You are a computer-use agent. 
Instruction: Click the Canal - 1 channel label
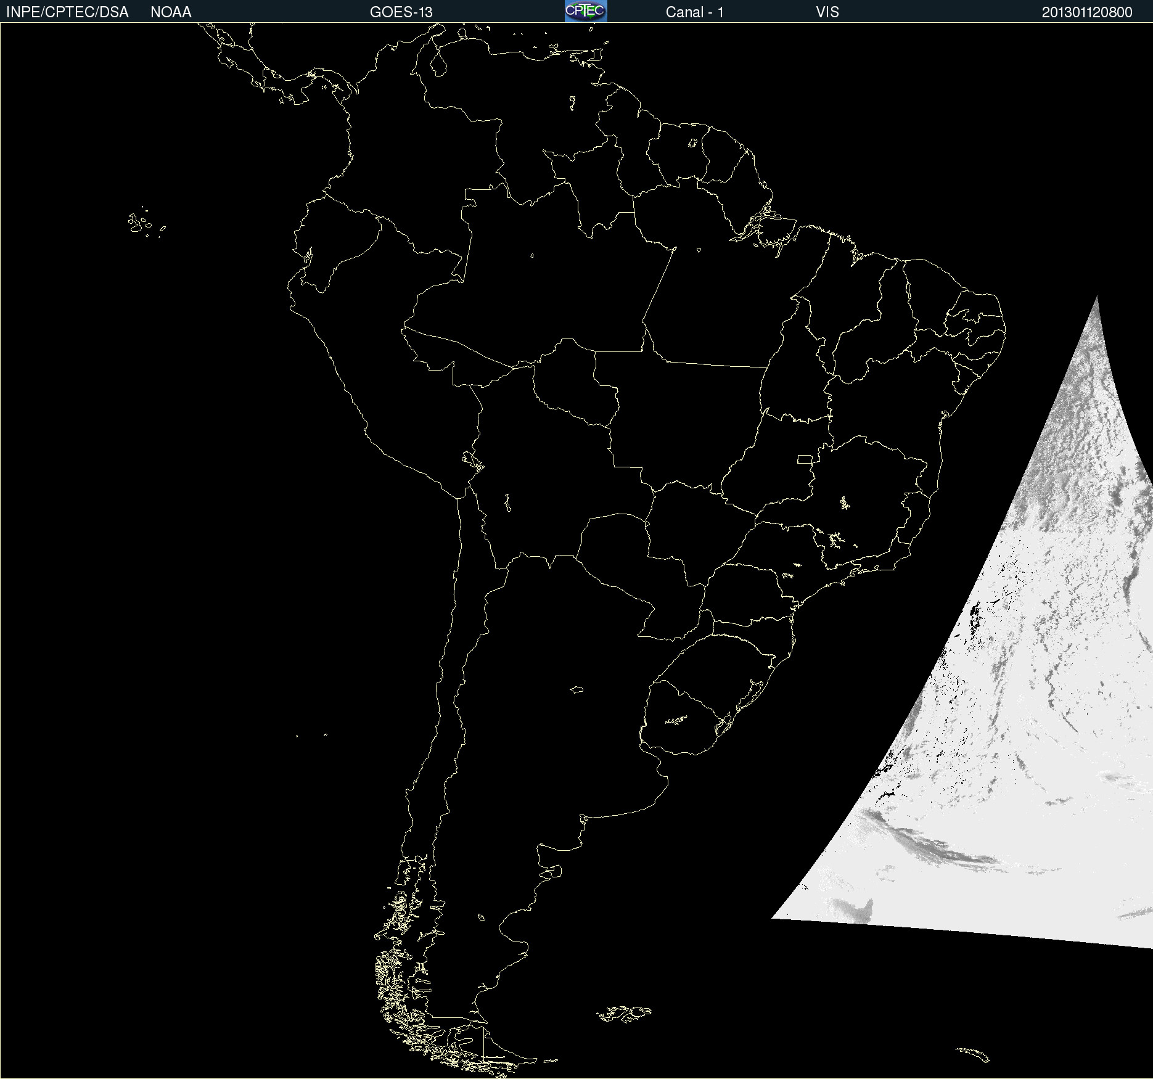694,12
